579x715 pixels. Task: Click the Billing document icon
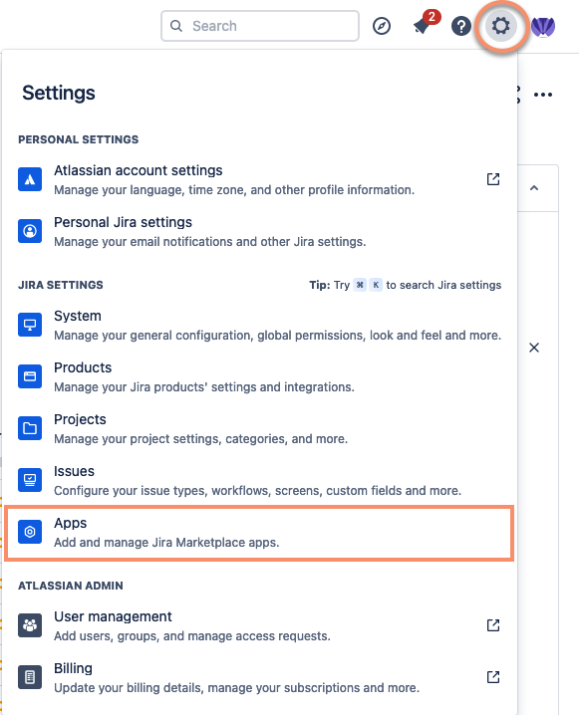pos(30,677)
